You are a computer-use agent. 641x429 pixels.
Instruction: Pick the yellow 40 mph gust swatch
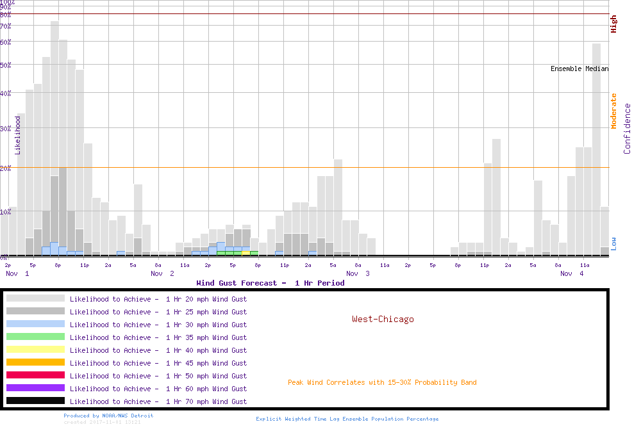click(x=35, y=350)
